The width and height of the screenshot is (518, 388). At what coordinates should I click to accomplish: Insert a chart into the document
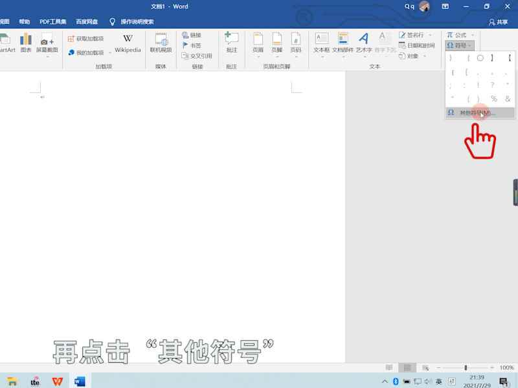pyautogui.click(x=25, y=45)
